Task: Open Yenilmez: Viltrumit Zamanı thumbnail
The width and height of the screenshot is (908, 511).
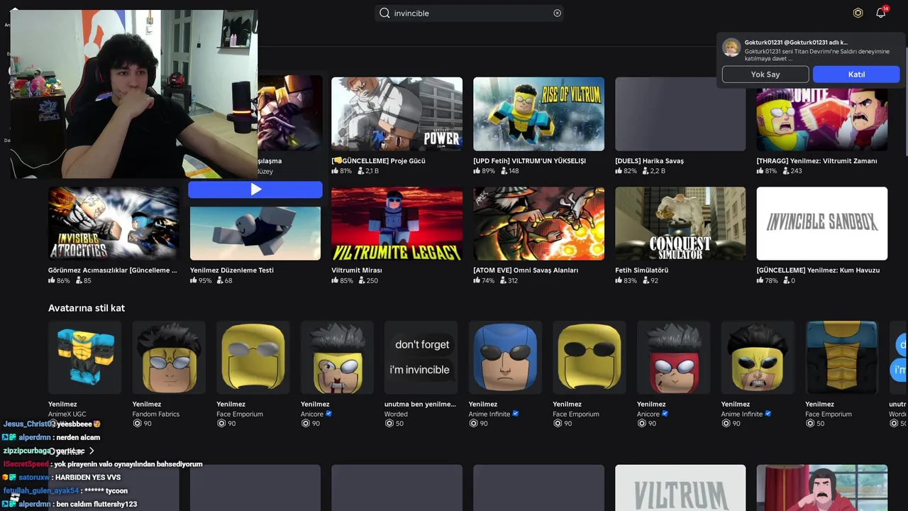Action: [x=821, y=119]
